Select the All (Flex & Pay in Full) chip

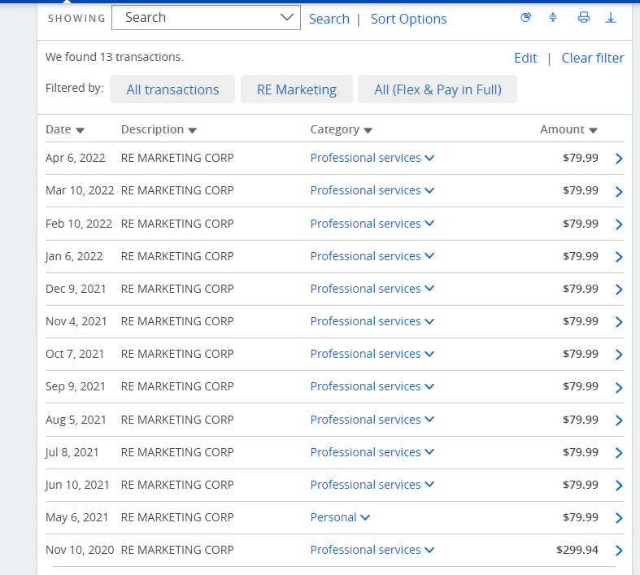click(x=438, y=89)
